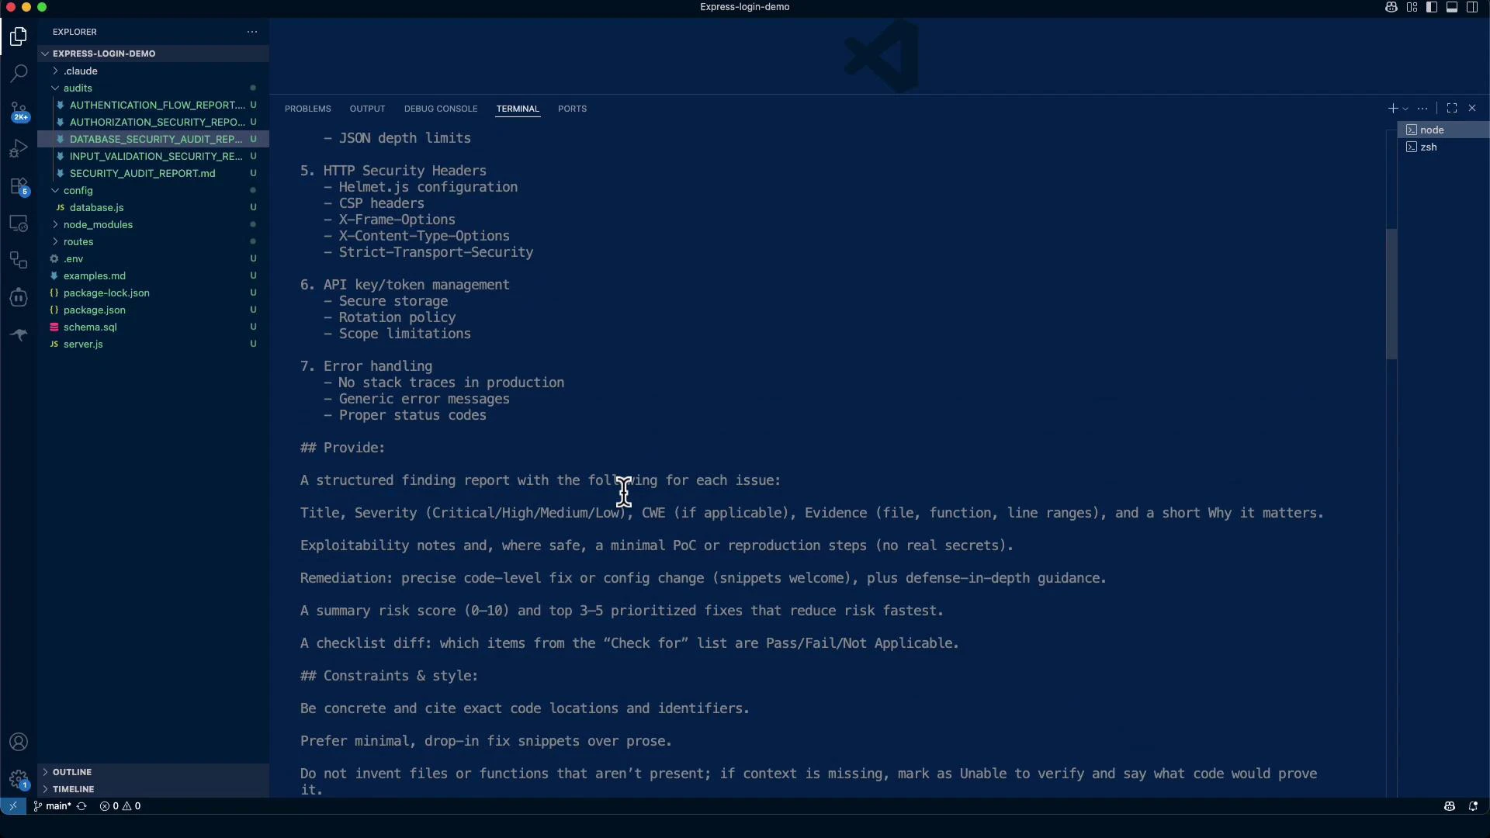Image resolution: width=1490 pixels, height=838 pixels.
Task: Expand the TIMELINE section
Action: pyautogui.click(x=153, y=789)
